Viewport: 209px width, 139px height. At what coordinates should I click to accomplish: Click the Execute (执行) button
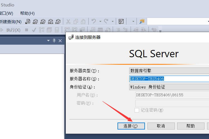click(x=10, y=30)
